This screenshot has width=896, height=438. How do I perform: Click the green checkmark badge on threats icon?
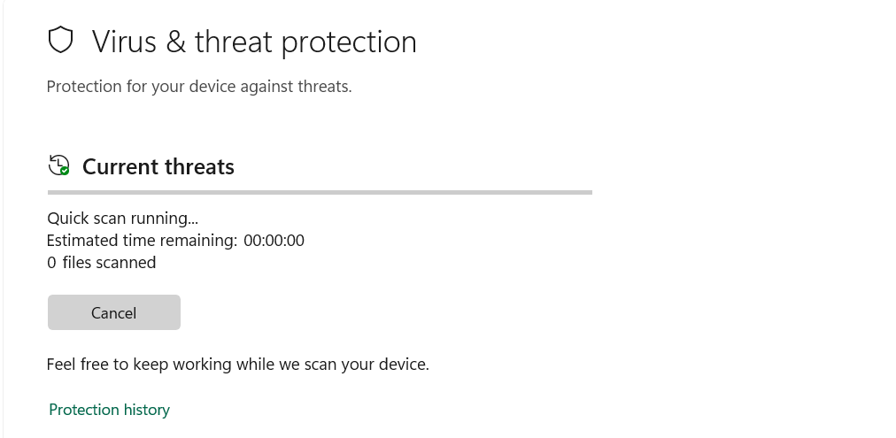[65, 171]
